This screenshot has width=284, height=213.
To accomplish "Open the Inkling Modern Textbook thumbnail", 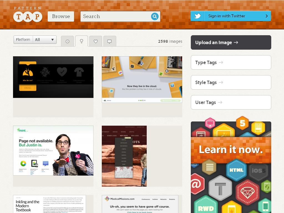I will coord(49,204).
